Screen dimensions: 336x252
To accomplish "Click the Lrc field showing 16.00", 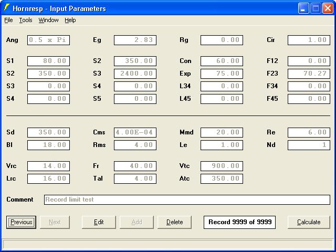I will point(48,178).
